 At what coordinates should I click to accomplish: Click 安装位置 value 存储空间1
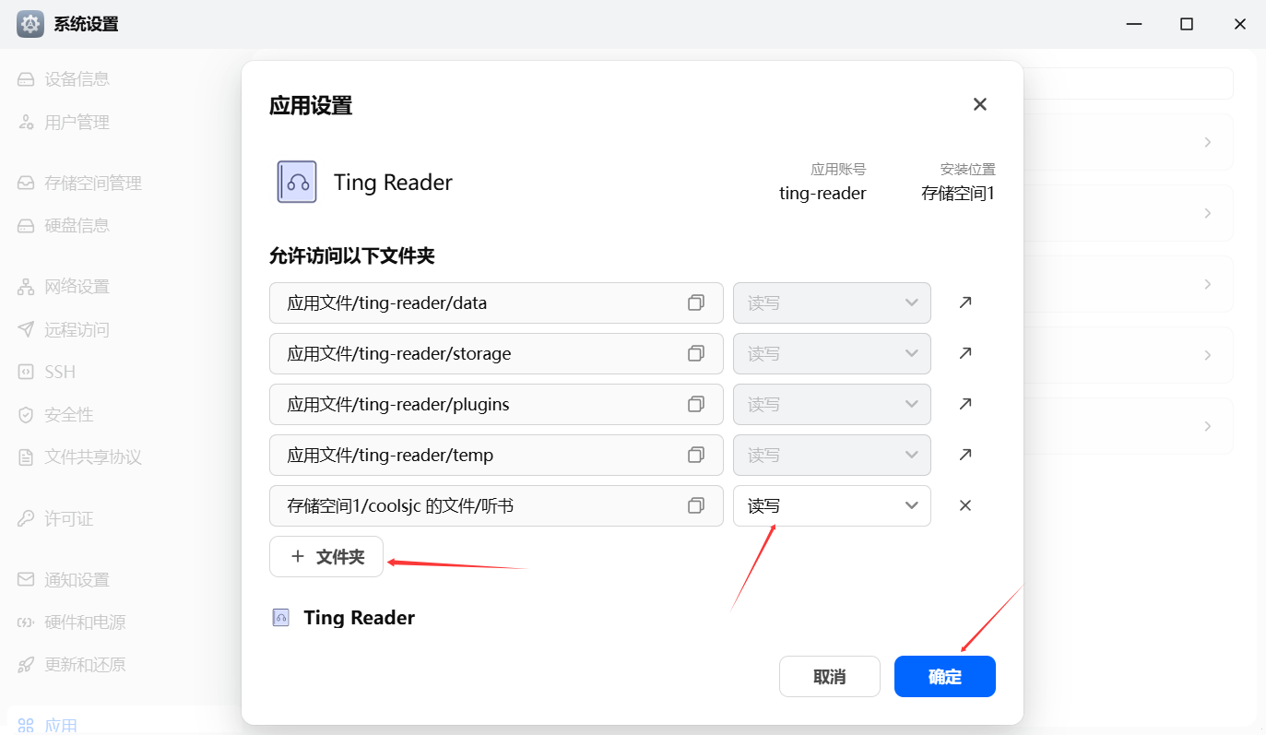click(958, 193)
